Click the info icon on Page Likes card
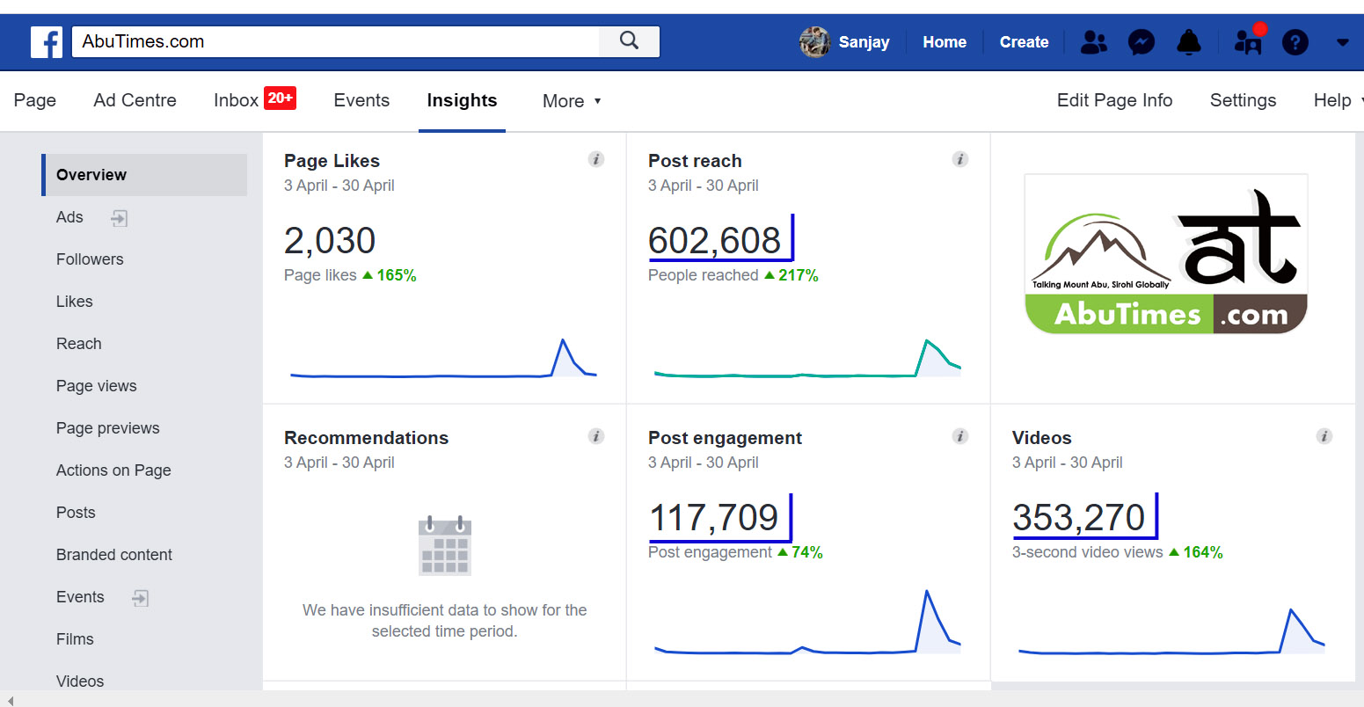Viewport: 1364px width, 707px height. [x=596, y=159]
